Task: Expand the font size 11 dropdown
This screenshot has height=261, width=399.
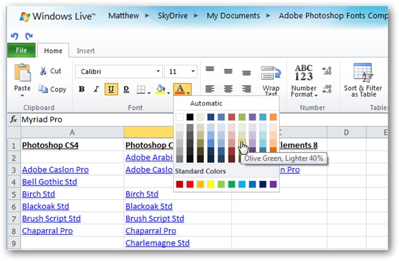Action: click(193, 72)
